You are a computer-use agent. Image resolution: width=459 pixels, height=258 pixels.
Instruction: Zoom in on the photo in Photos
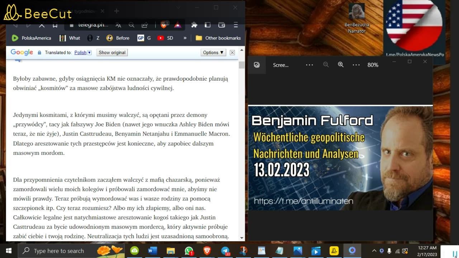coord(341,65)
